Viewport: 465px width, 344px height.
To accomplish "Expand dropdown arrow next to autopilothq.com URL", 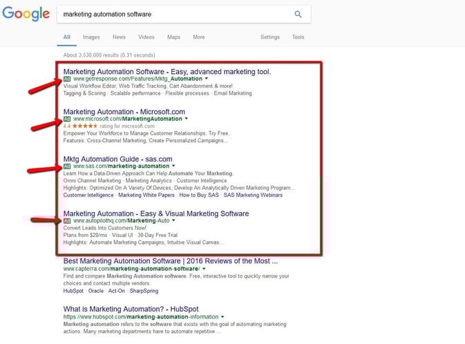I will tap(173, 220).
